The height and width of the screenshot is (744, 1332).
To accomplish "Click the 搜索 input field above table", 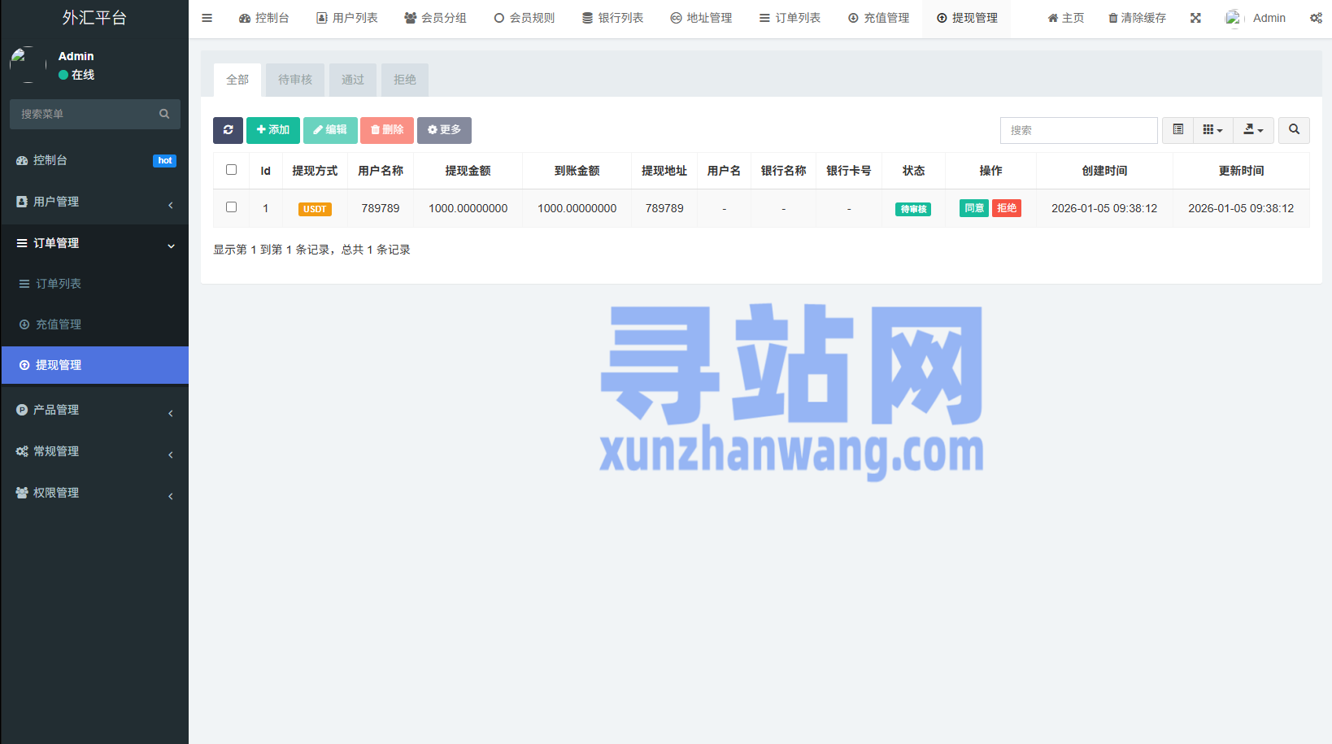I will [1078, 130].
